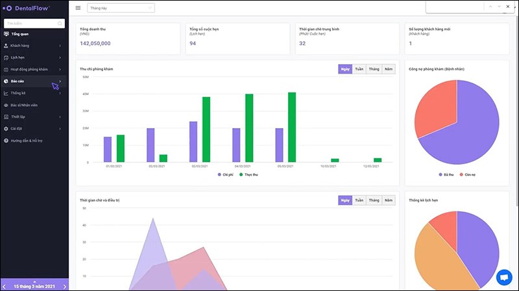The width and height of the screenshot is (519, 291).
Task: Toggle the Chi phí legend series
Action: click(x=225, y=175)
